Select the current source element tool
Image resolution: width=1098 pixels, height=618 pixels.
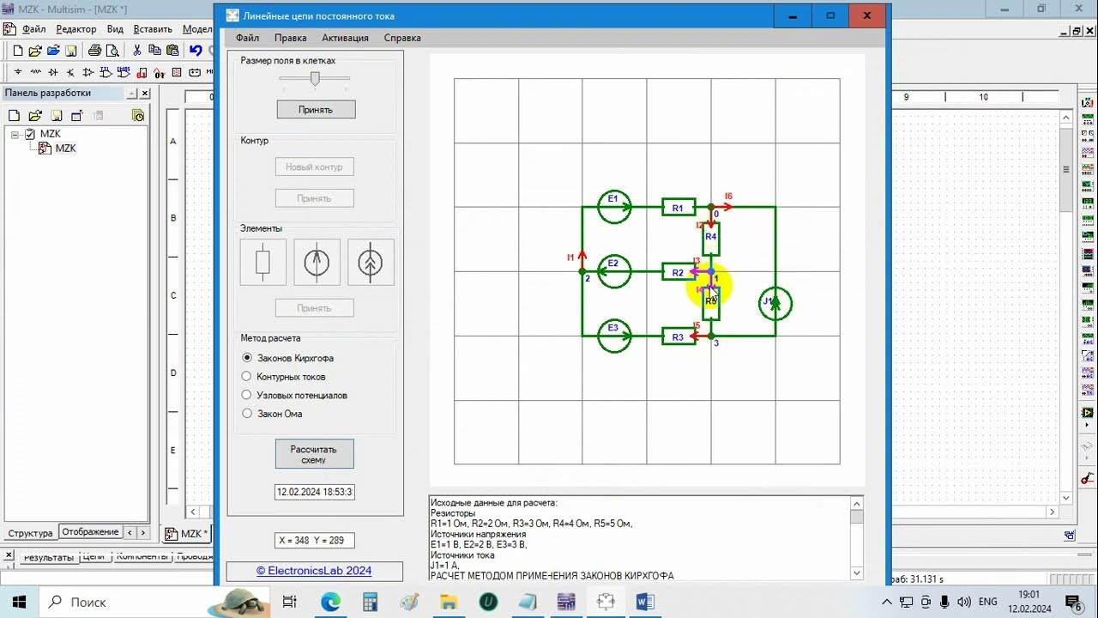tap(371, 263)
